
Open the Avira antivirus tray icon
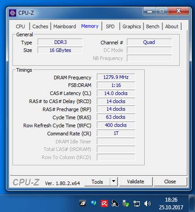(x=104, y=203)
